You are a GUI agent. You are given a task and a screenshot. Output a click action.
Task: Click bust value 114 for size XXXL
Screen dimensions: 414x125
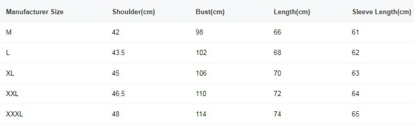[x=201, y=114]
